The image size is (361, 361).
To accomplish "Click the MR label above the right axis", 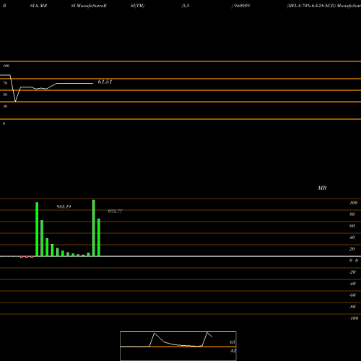I will 322,188.
